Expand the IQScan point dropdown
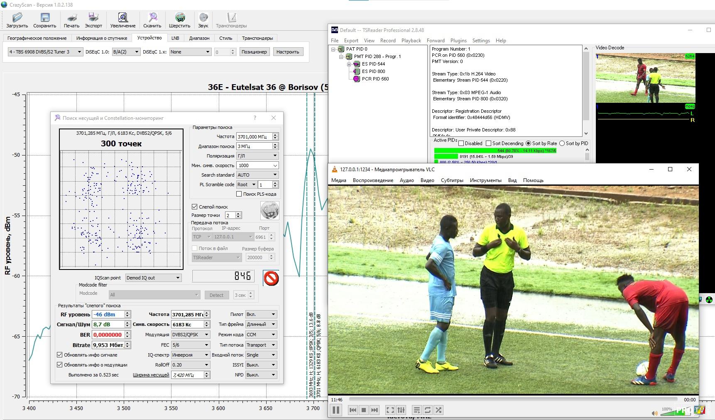This screenshot has height=420, width=715. (153, 278)
